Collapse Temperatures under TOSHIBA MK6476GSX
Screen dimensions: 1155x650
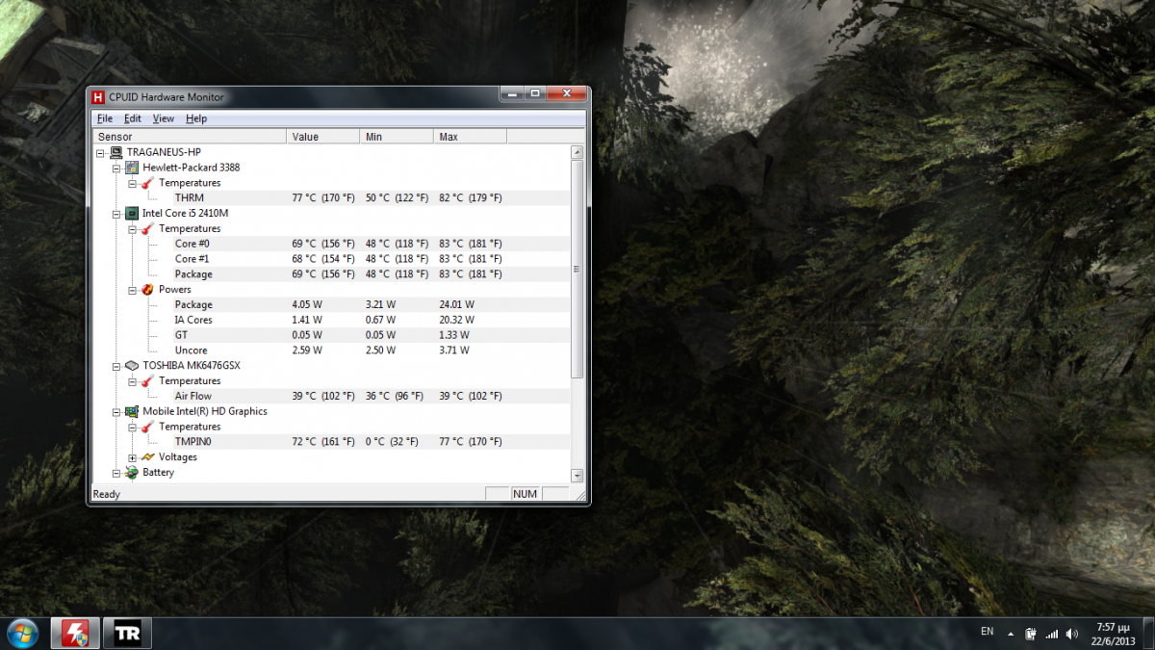(x=132, y=381)
